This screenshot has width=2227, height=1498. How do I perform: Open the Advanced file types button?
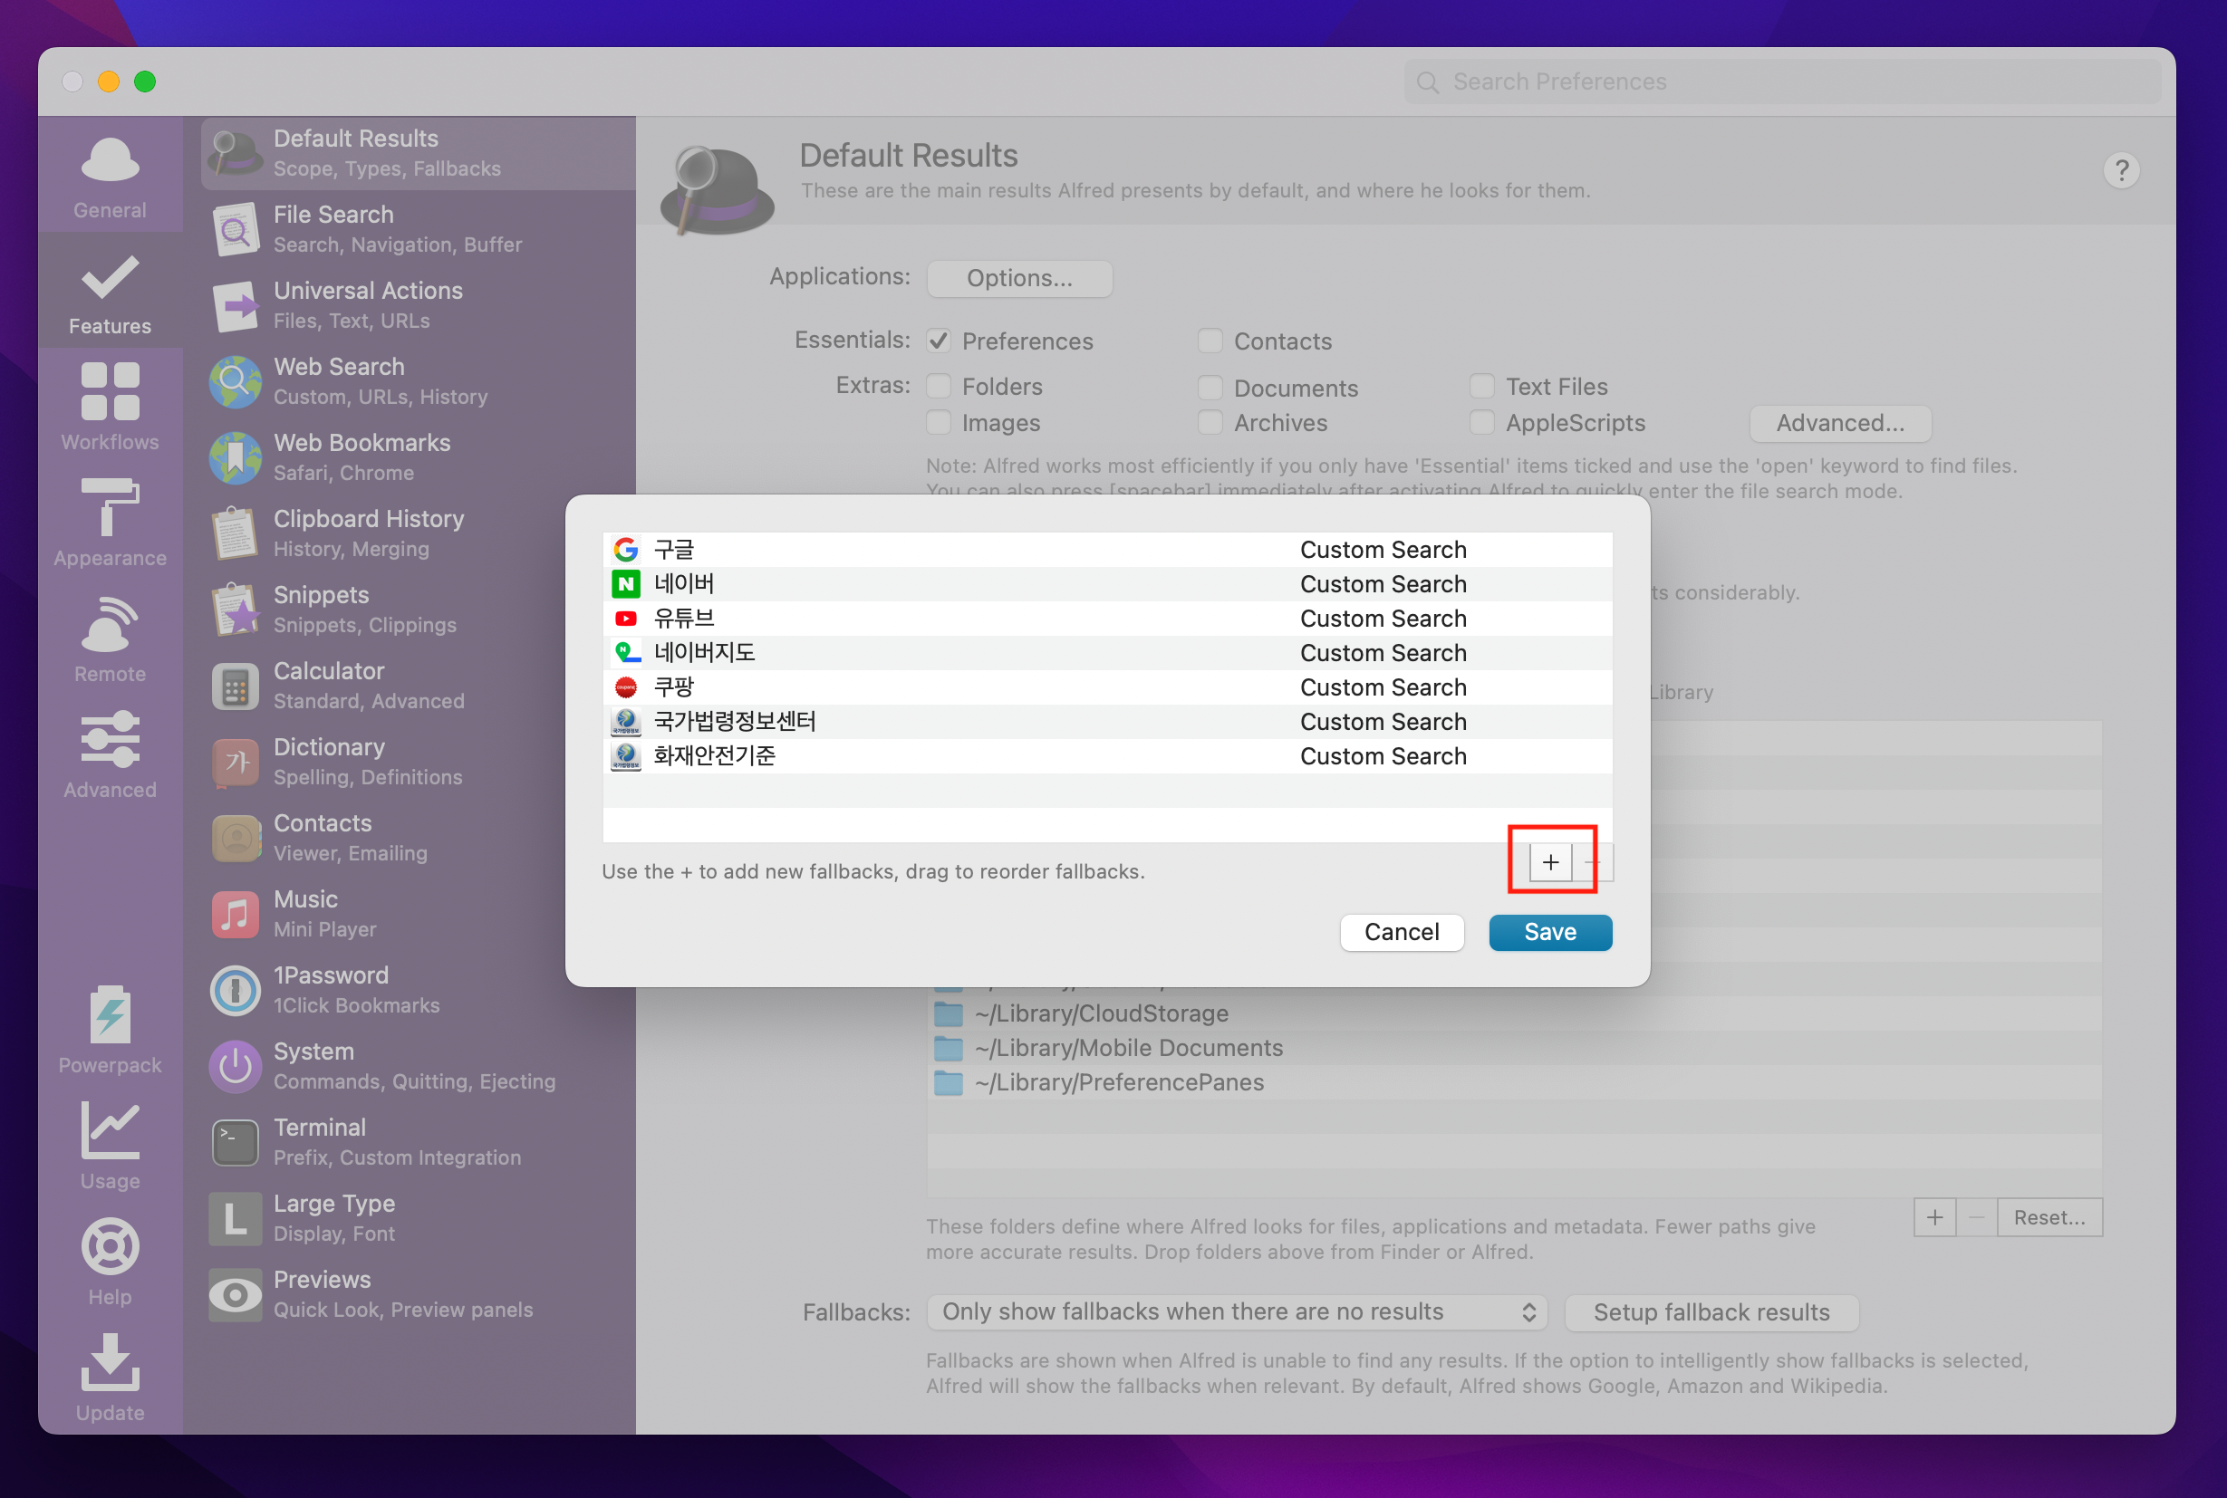coord(1840,423)
